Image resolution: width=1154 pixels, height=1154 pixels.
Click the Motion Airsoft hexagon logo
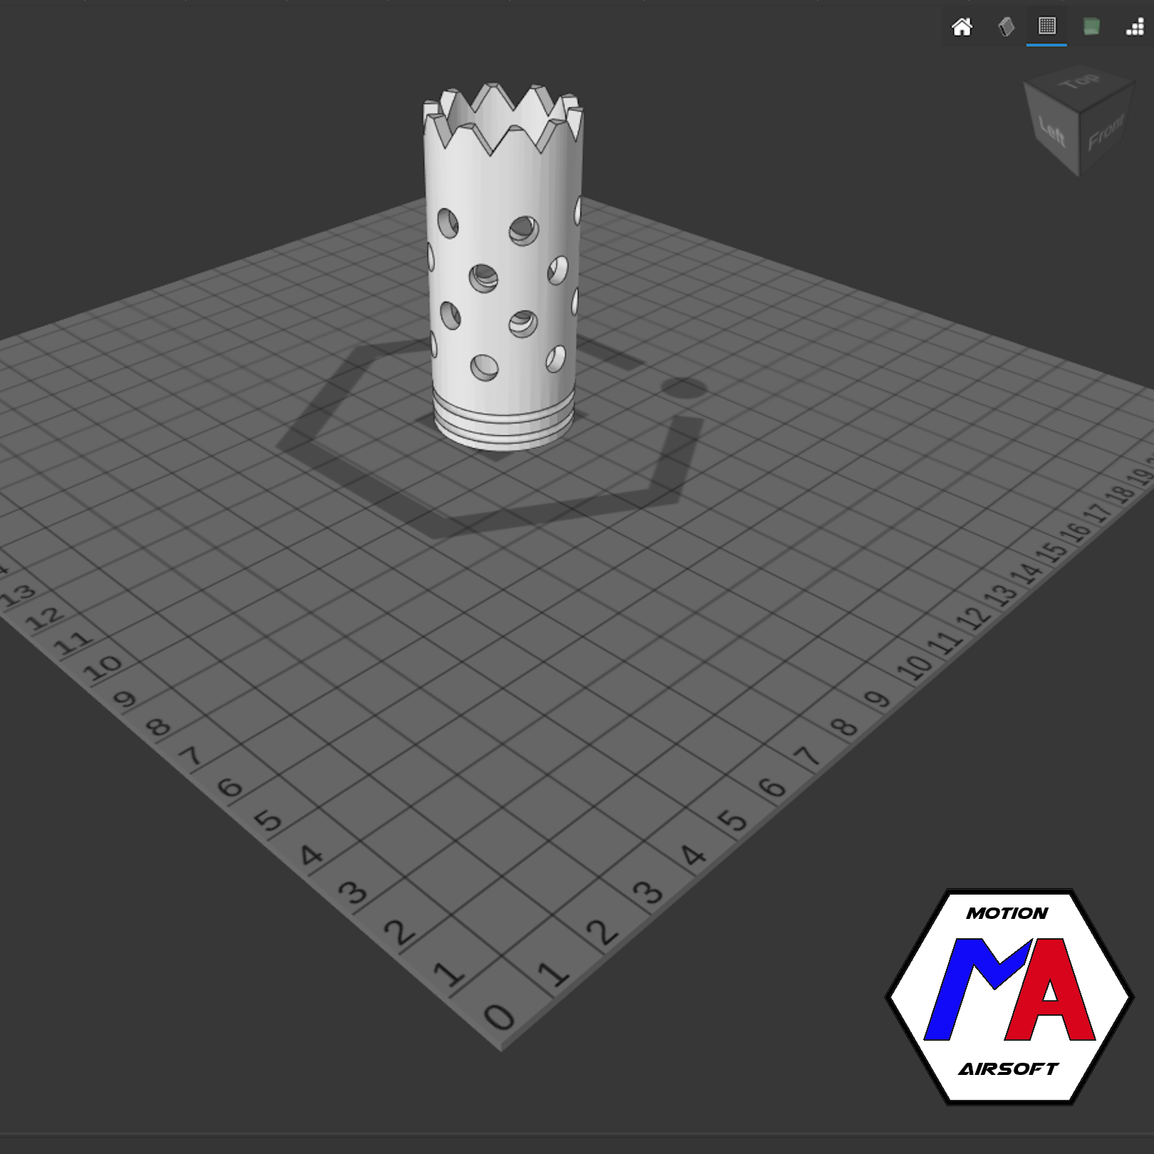pyautogui.click(x=1009, y=997)
